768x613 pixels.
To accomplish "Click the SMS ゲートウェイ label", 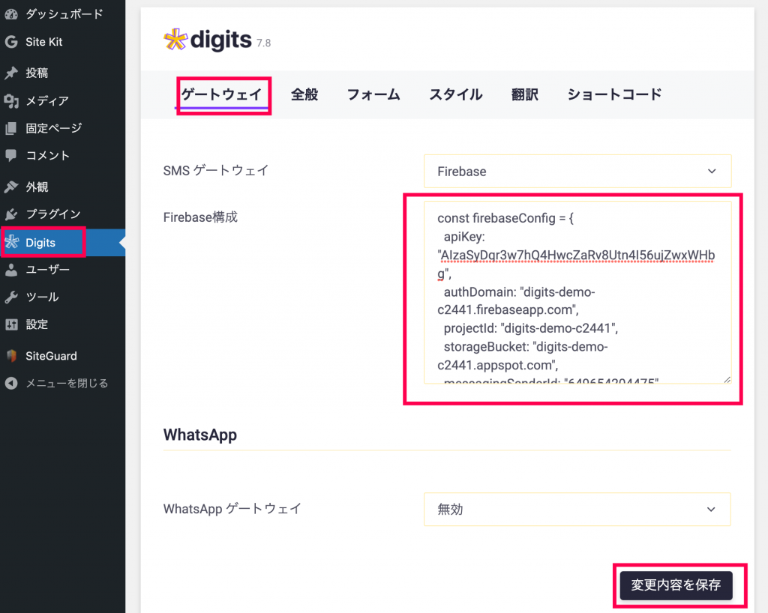I will click(216, 170).
